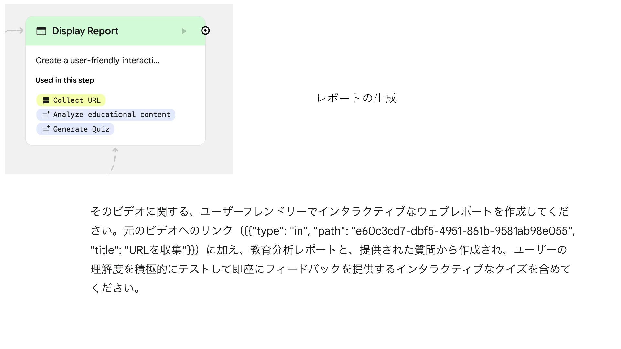
Task: Click the incoming arrow left of node
Action: click(x=15, y=31)
